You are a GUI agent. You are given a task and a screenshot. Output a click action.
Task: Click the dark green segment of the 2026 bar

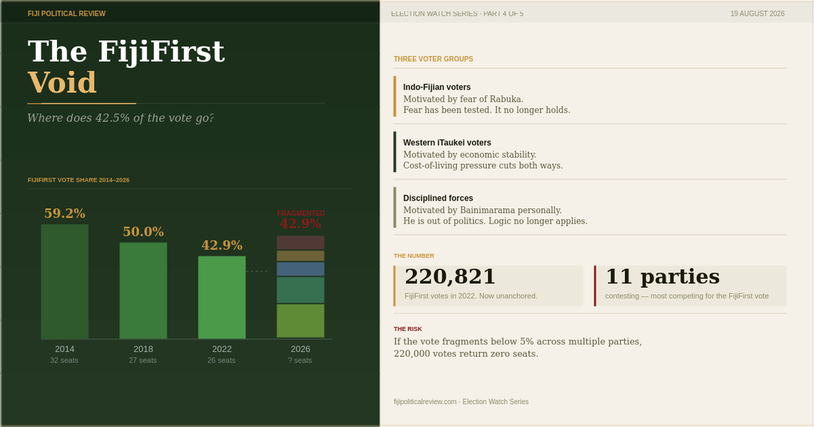(301, 290)
